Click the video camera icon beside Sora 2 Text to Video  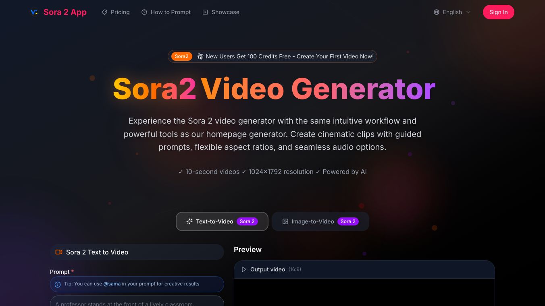tap(59, 252)
